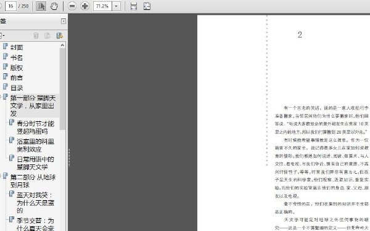370x231 pixels.
Task: Navigate to the 前言 bookmark
Action: click(17, 78)
